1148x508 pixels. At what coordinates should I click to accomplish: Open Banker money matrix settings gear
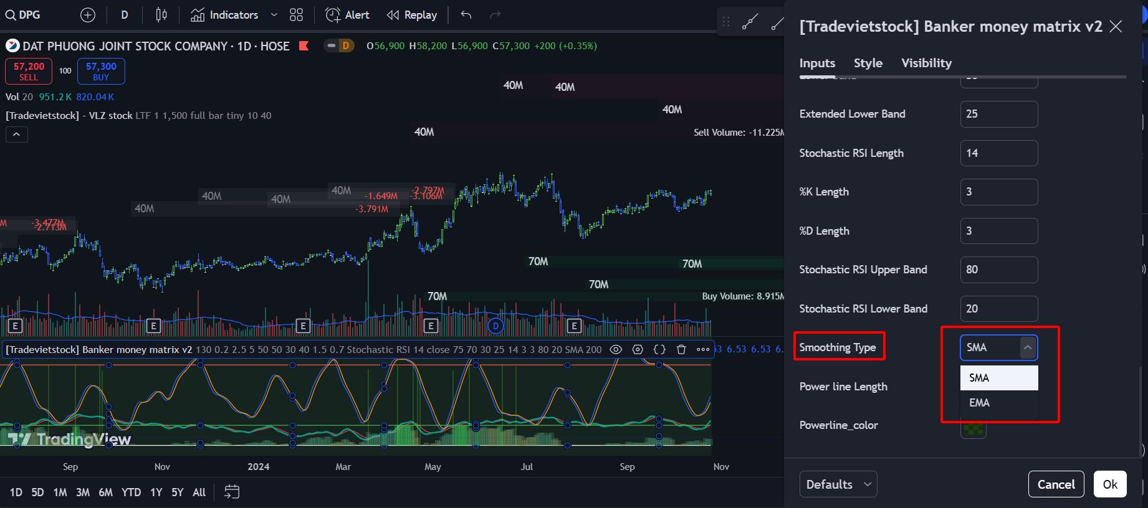pyautogui.click(x=638, y=349)
